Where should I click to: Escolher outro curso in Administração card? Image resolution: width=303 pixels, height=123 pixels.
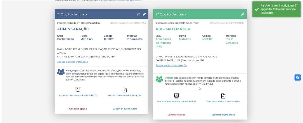click(125, 109)
